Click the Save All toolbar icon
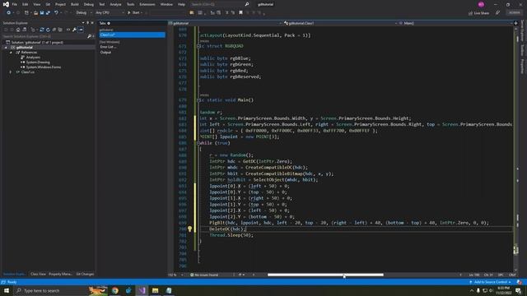Image resolution: width=527 pixels, height=296 pixels. 48,13
